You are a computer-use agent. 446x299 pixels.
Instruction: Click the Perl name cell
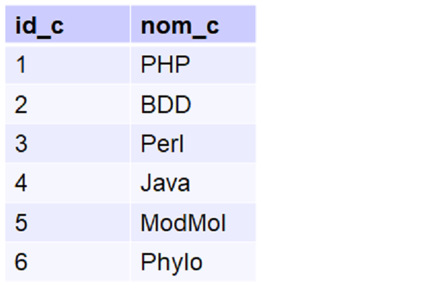(x=163, y=144)
